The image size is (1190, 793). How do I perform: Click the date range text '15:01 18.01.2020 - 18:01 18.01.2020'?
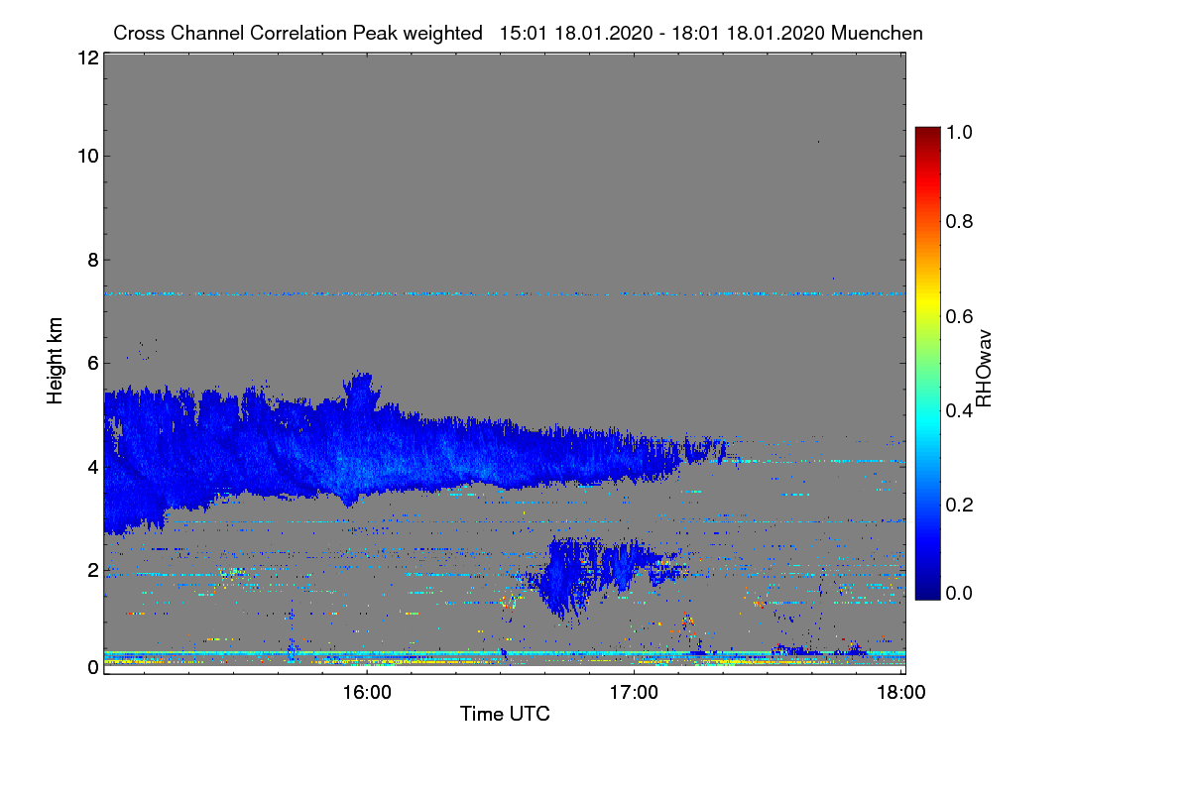point(662,33)
